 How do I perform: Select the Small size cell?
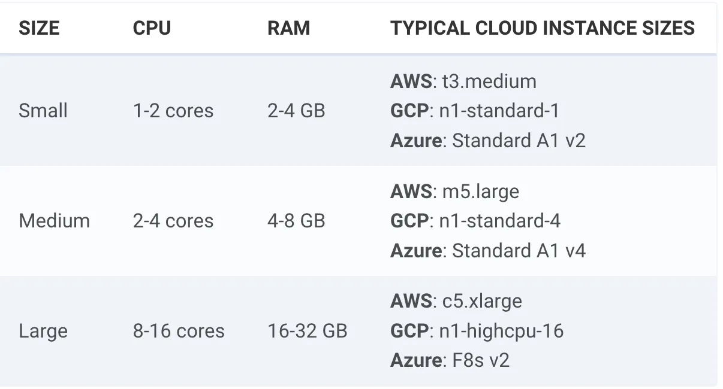[x=43, y=111]
